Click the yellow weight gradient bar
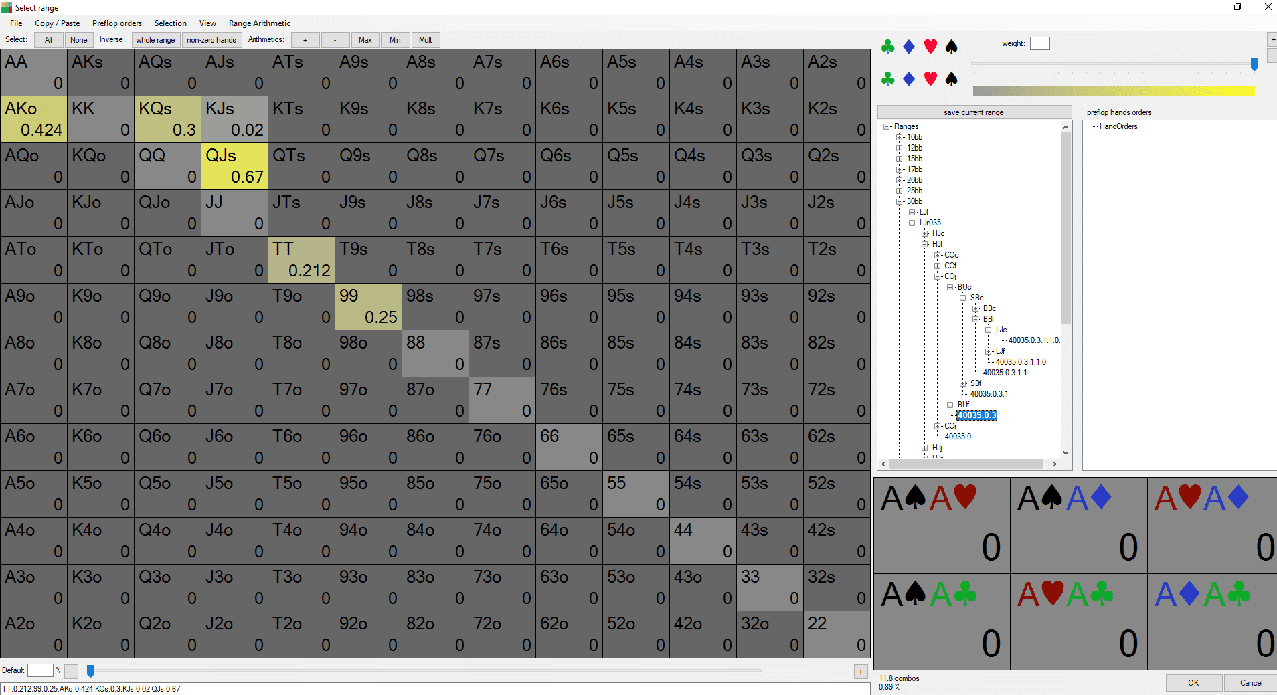1277x695 pixels. pos(1114,90)
